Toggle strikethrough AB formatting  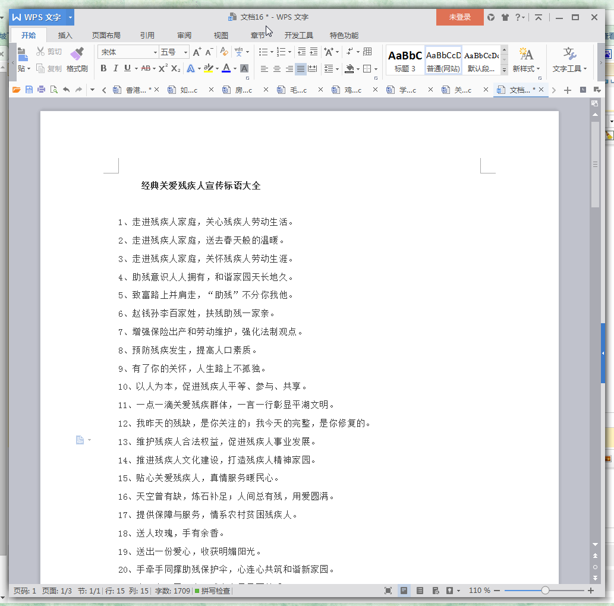coord(146,68)
